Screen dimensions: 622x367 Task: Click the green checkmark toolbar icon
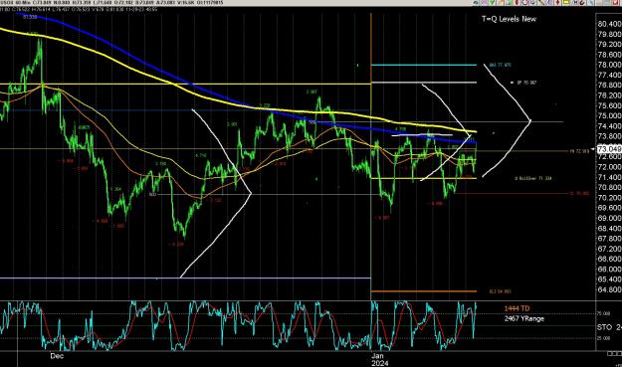click(493, 2)
